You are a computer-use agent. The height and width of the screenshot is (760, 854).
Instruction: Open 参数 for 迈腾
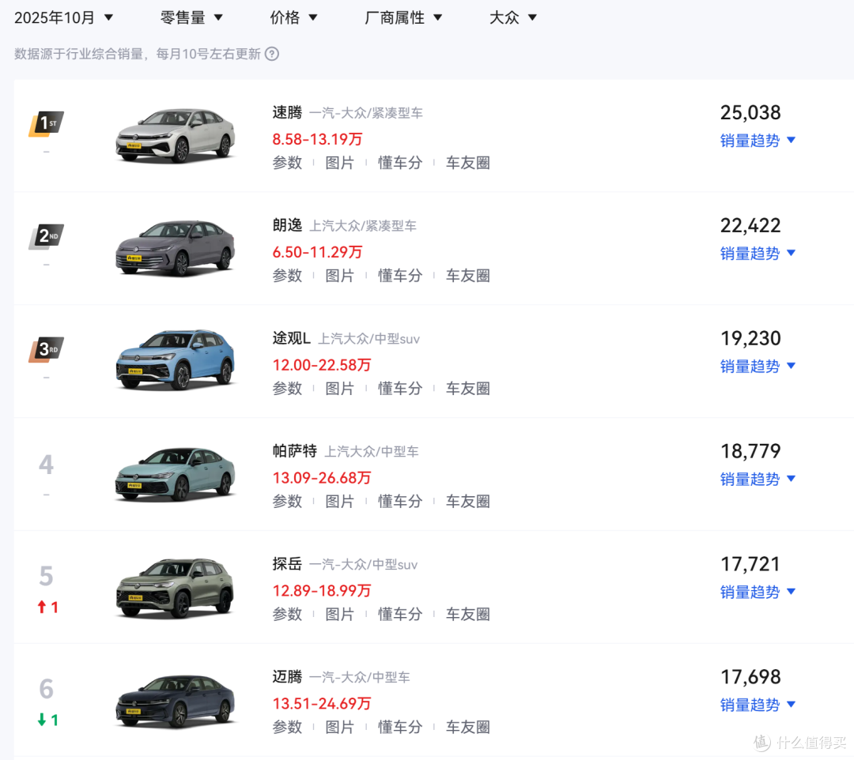[287, 727]
